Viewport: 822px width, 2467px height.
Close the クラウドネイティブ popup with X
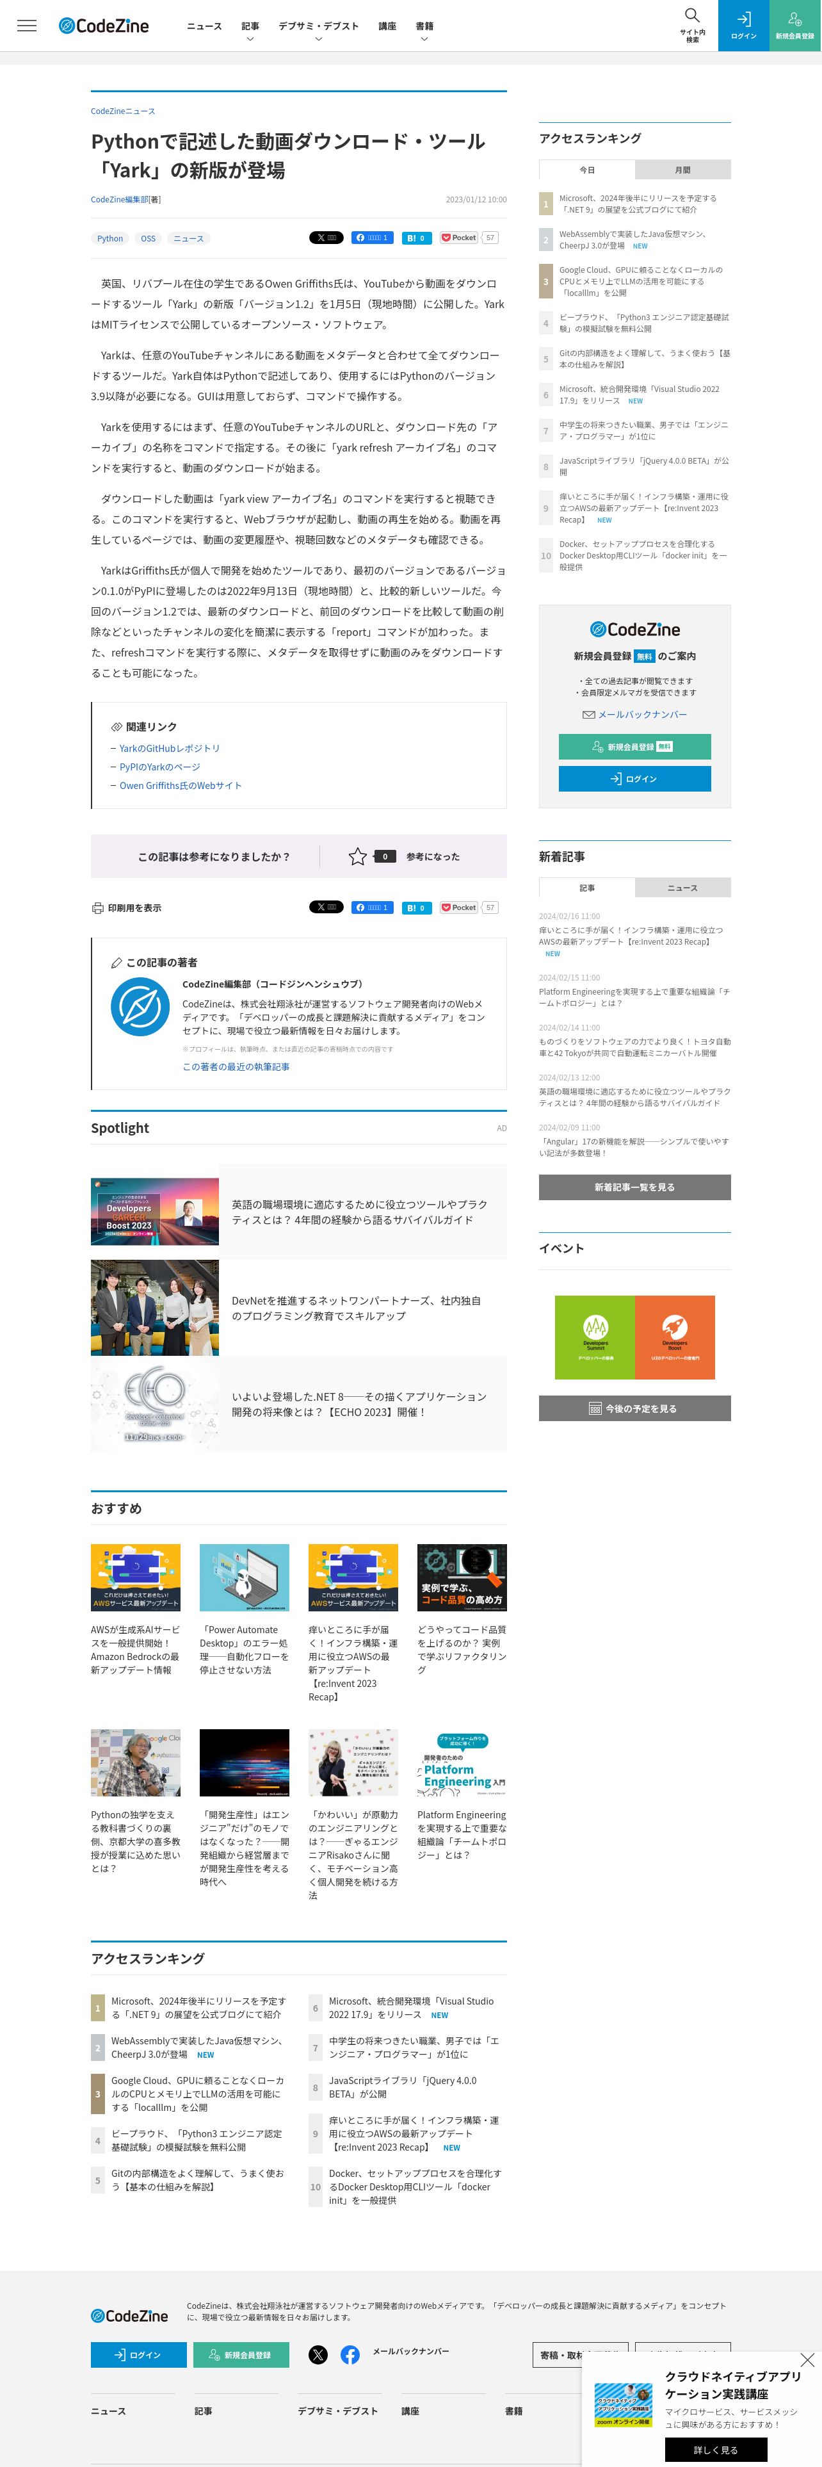pos(808,2361)
